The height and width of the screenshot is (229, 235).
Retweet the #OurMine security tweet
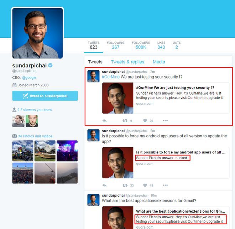125,121
